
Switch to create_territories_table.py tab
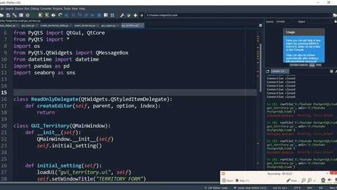54,26
